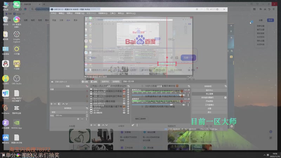Open WeGame desktop icon
281x158 pixels.
[x=6, y=110]
